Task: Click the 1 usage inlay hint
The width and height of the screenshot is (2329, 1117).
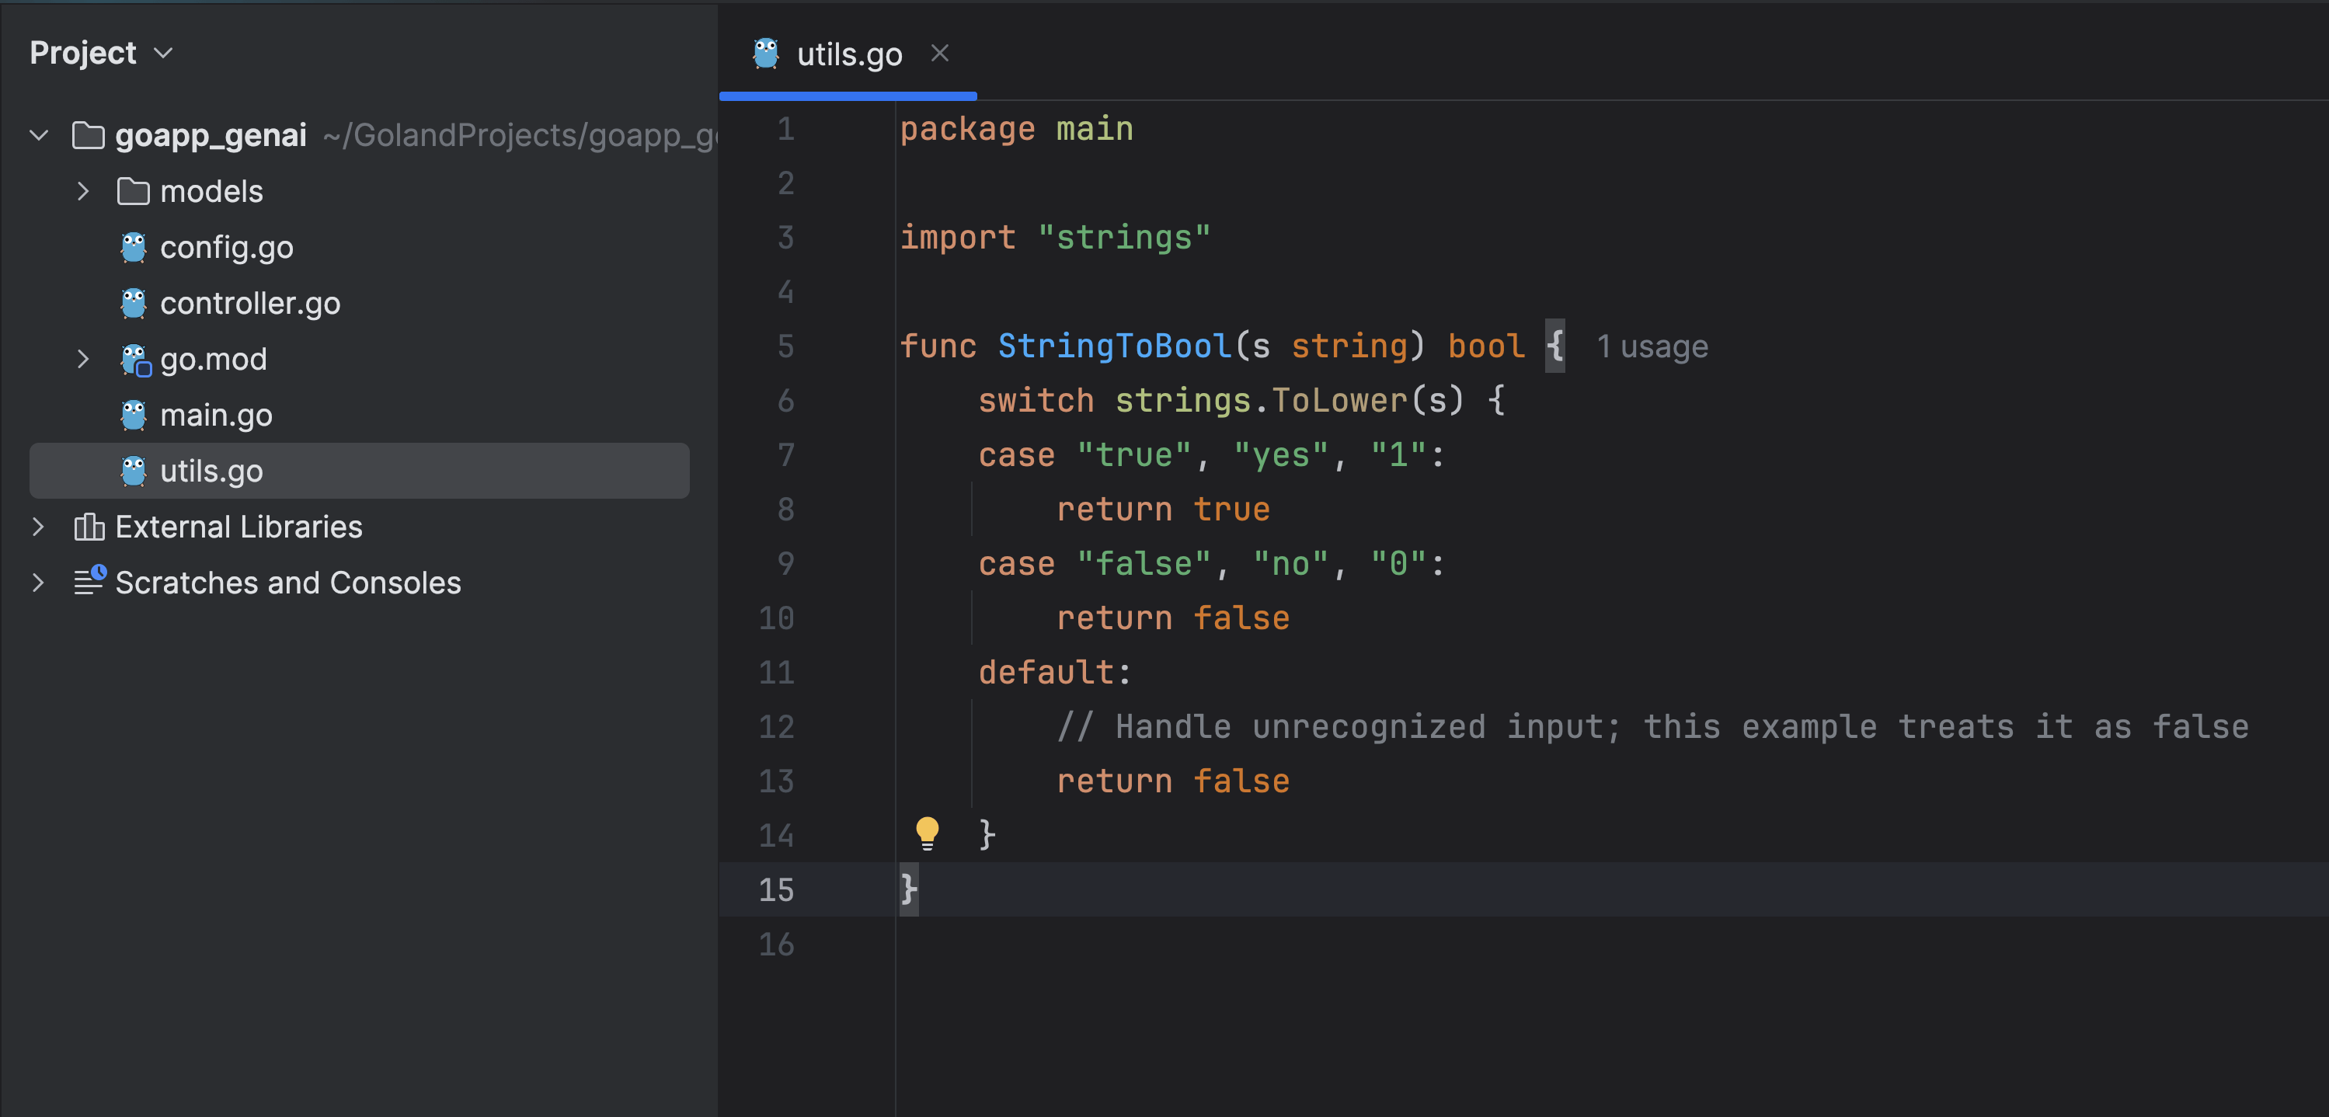Action: pos(1651,347)
